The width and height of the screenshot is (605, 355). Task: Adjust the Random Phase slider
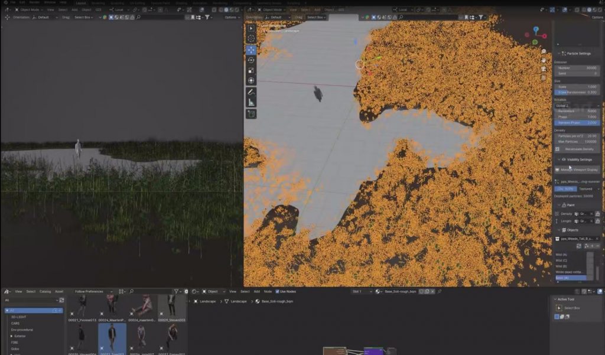click(577, 123)
